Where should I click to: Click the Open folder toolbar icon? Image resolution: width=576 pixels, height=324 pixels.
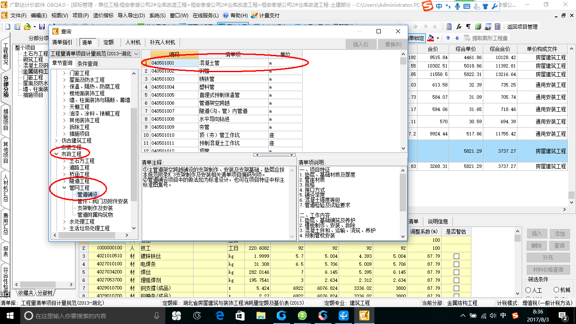click(27, 27)
